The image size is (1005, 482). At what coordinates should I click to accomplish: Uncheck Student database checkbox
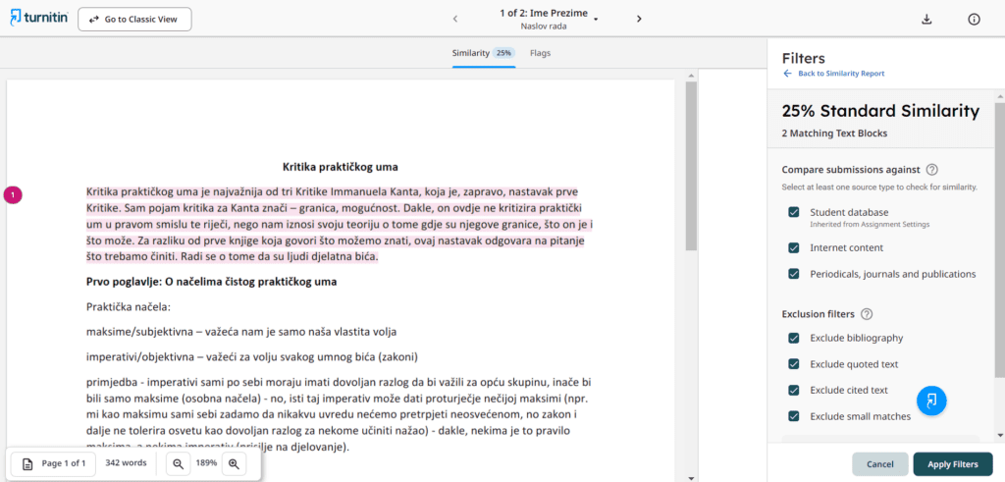coord(793,212)
